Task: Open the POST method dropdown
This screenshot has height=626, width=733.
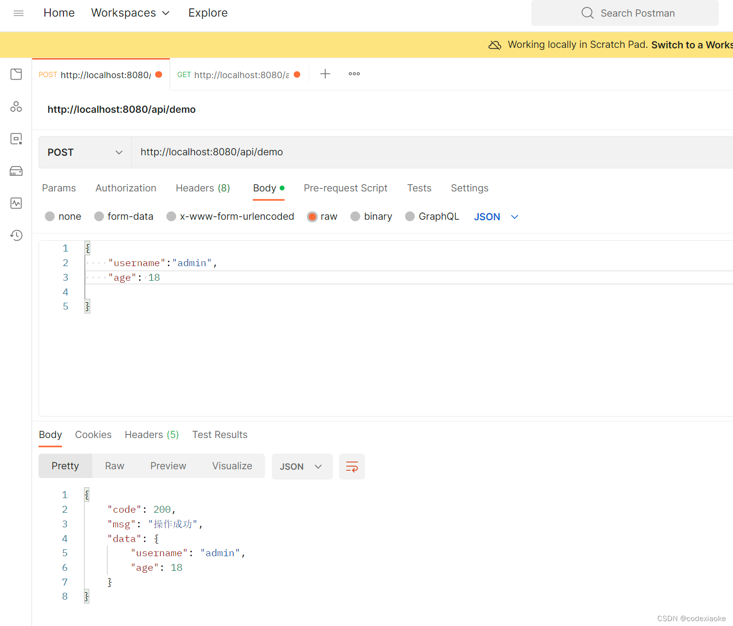Action: click(x=85, y=152)
